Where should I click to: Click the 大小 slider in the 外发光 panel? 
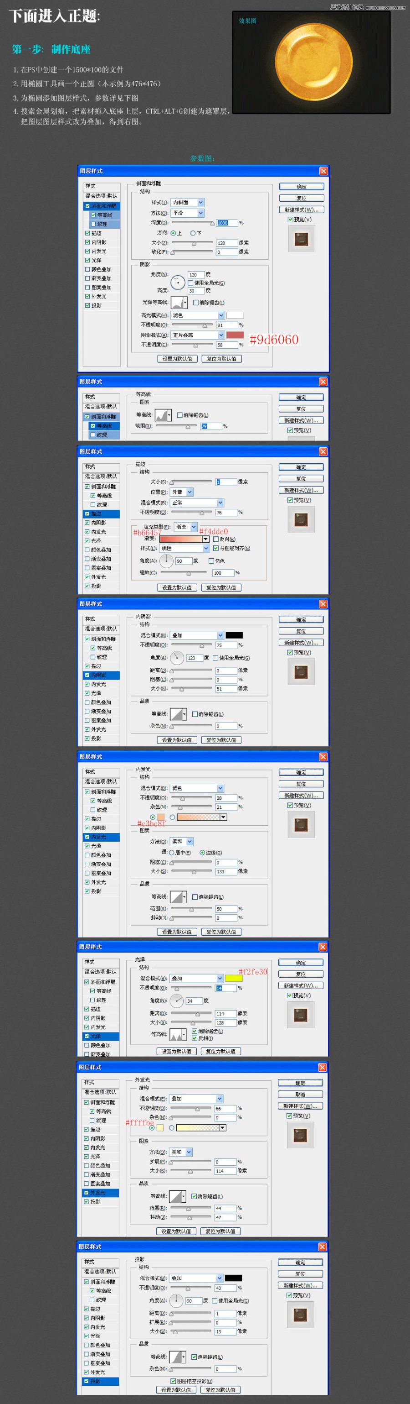tap(190, 1170)
